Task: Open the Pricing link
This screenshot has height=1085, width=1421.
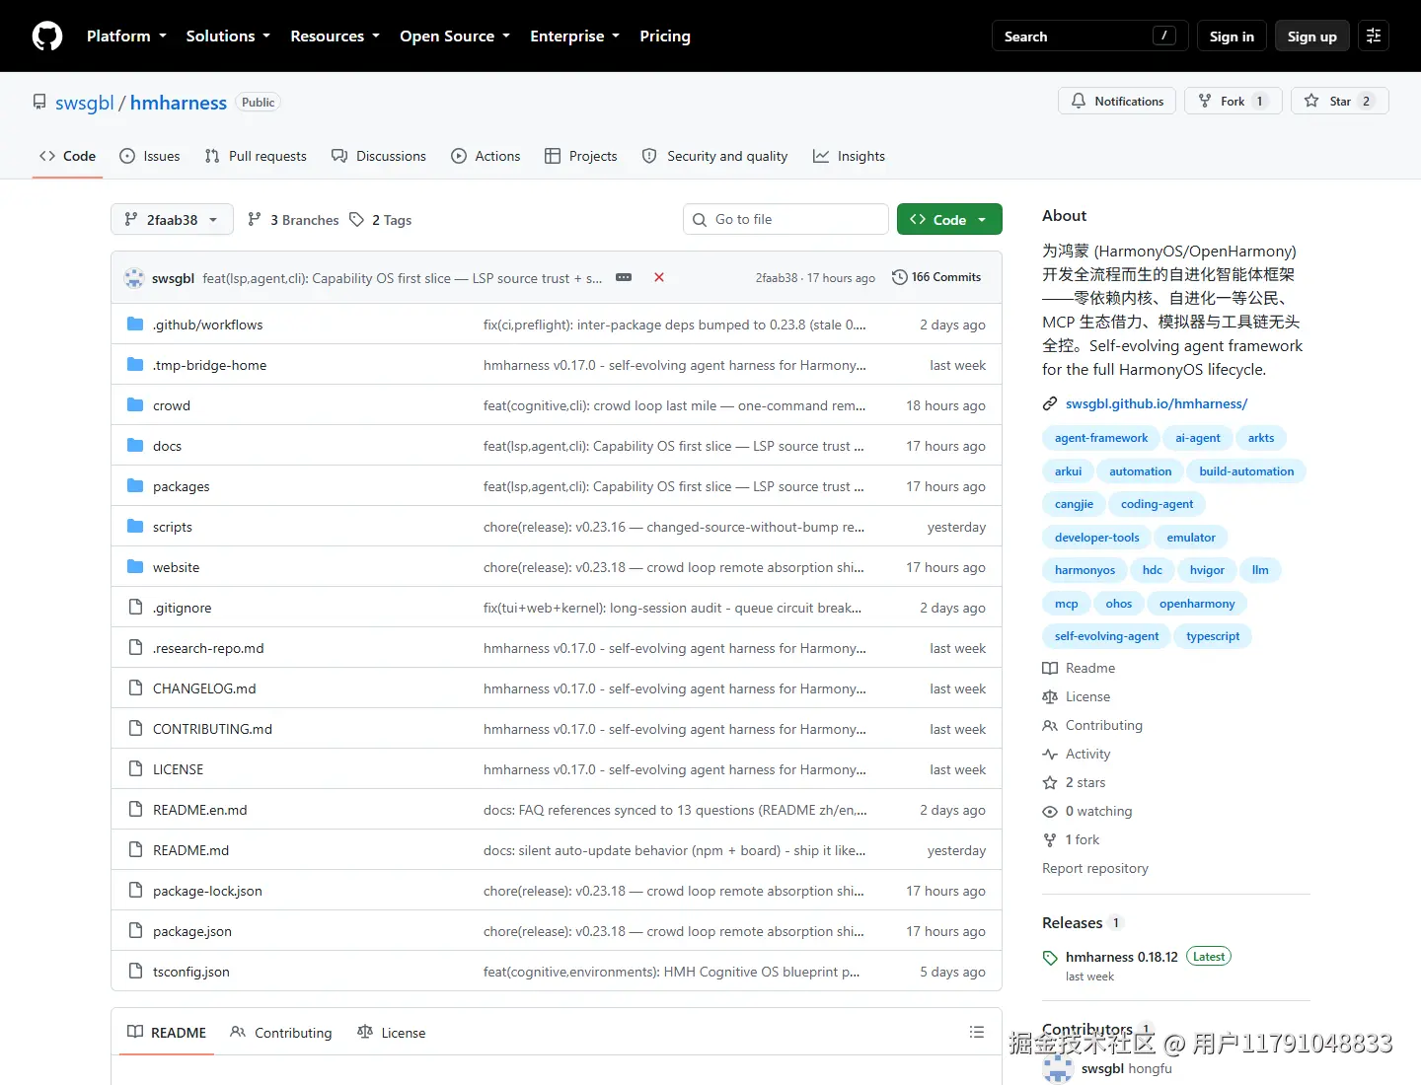Action: coord(665,36)
